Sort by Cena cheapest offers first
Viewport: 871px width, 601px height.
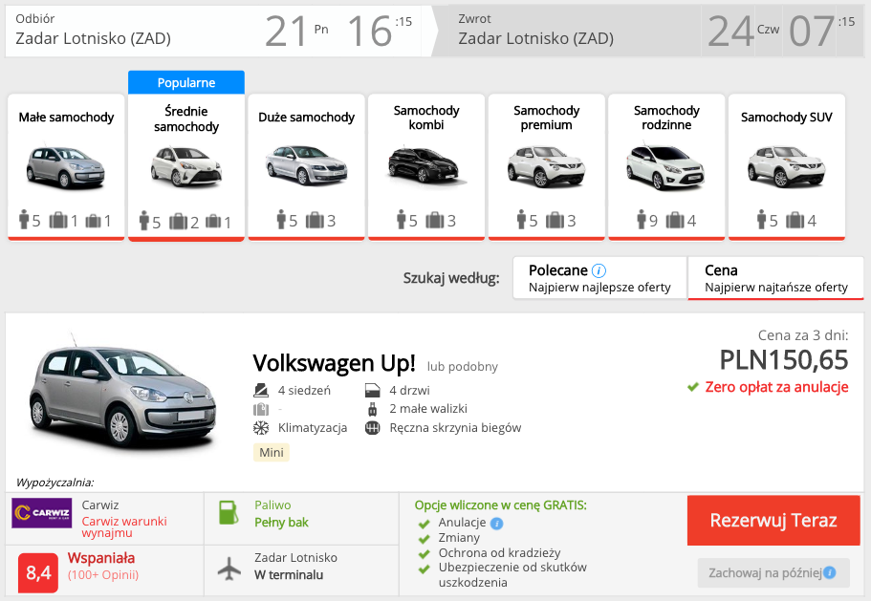point(775,278)
